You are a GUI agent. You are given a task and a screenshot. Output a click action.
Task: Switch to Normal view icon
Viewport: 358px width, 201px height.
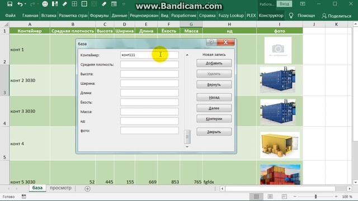pos(256,197)
